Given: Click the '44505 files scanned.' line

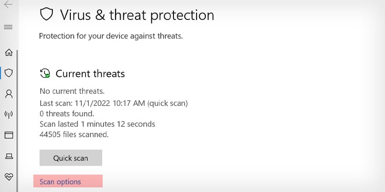Looking at the screenshot, I should pos(74,135).
